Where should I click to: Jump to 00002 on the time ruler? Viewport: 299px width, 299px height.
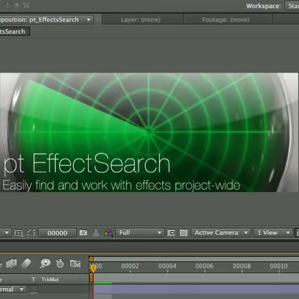(x=130, y=266)
